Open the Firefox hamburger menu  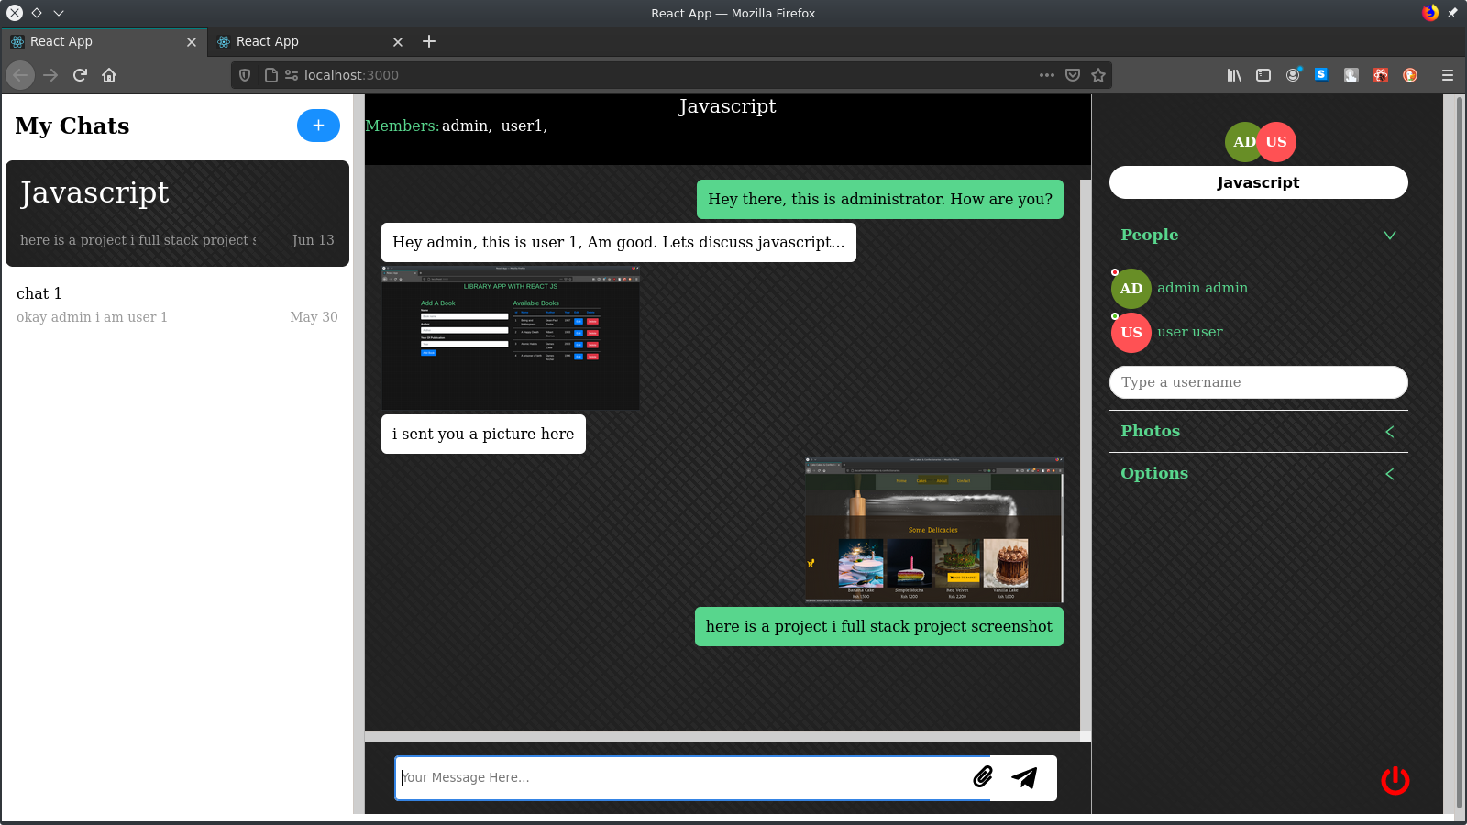pyautogui.click(x=1448, y=75)
